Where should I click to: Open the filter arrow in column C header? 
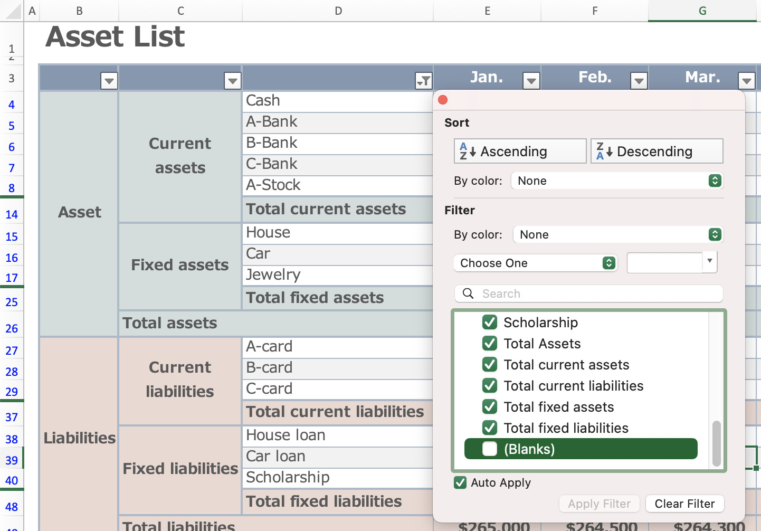click(x=233, y=81)
